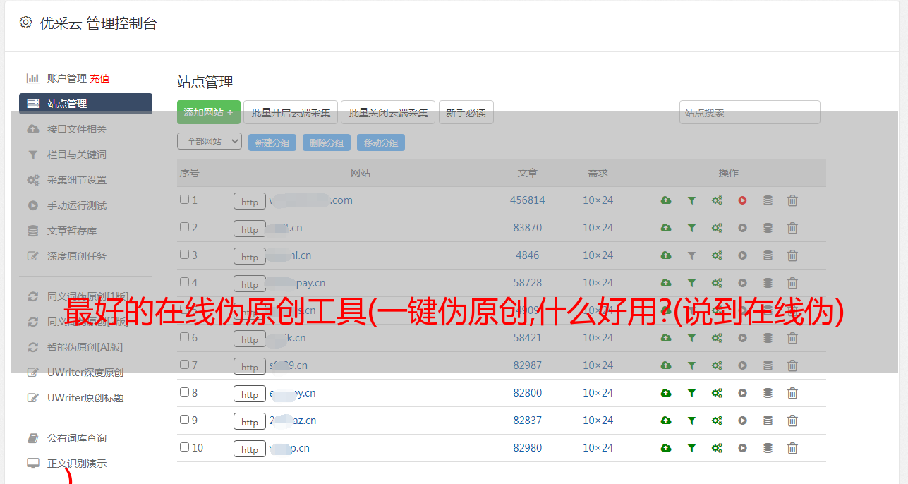This screenshot has width=908, height=484.
Task: Open 采集细节设置 in the sidebar
Action: tap(77, 180)
